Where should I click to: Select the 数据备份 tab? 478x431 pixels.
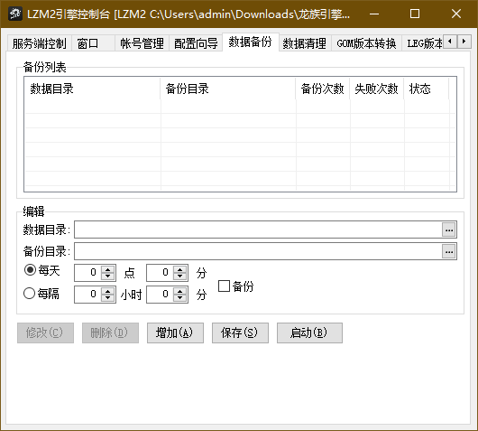coord(251,42)
